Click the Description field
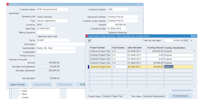The height and width of the screenshot is (106, 203). [61, 44]
